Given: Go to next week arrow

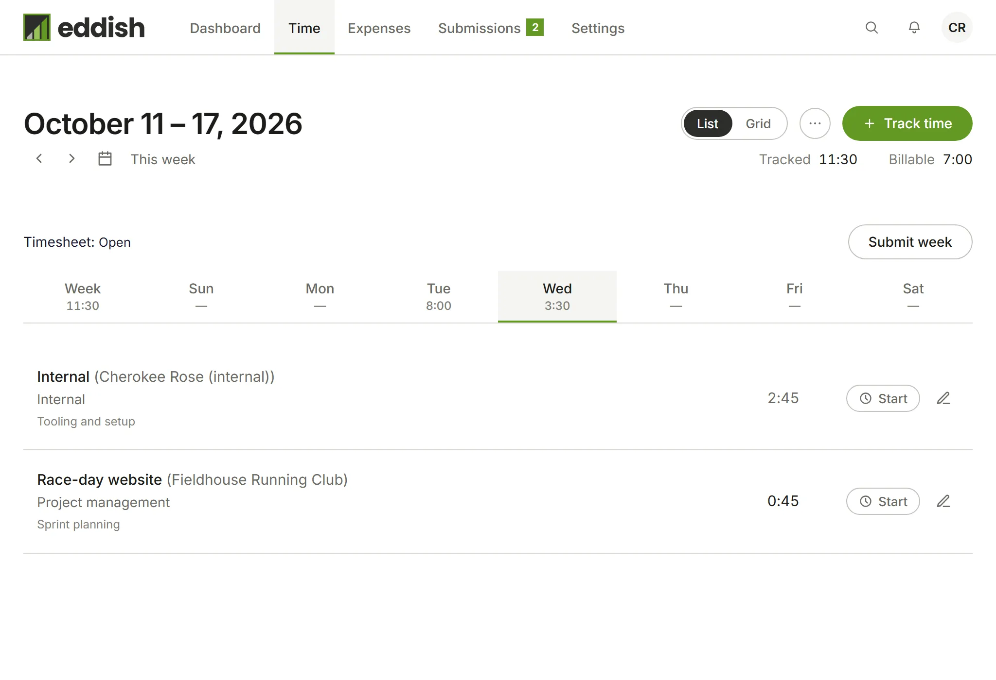Looking at the screenshot, I should [71, 159].
